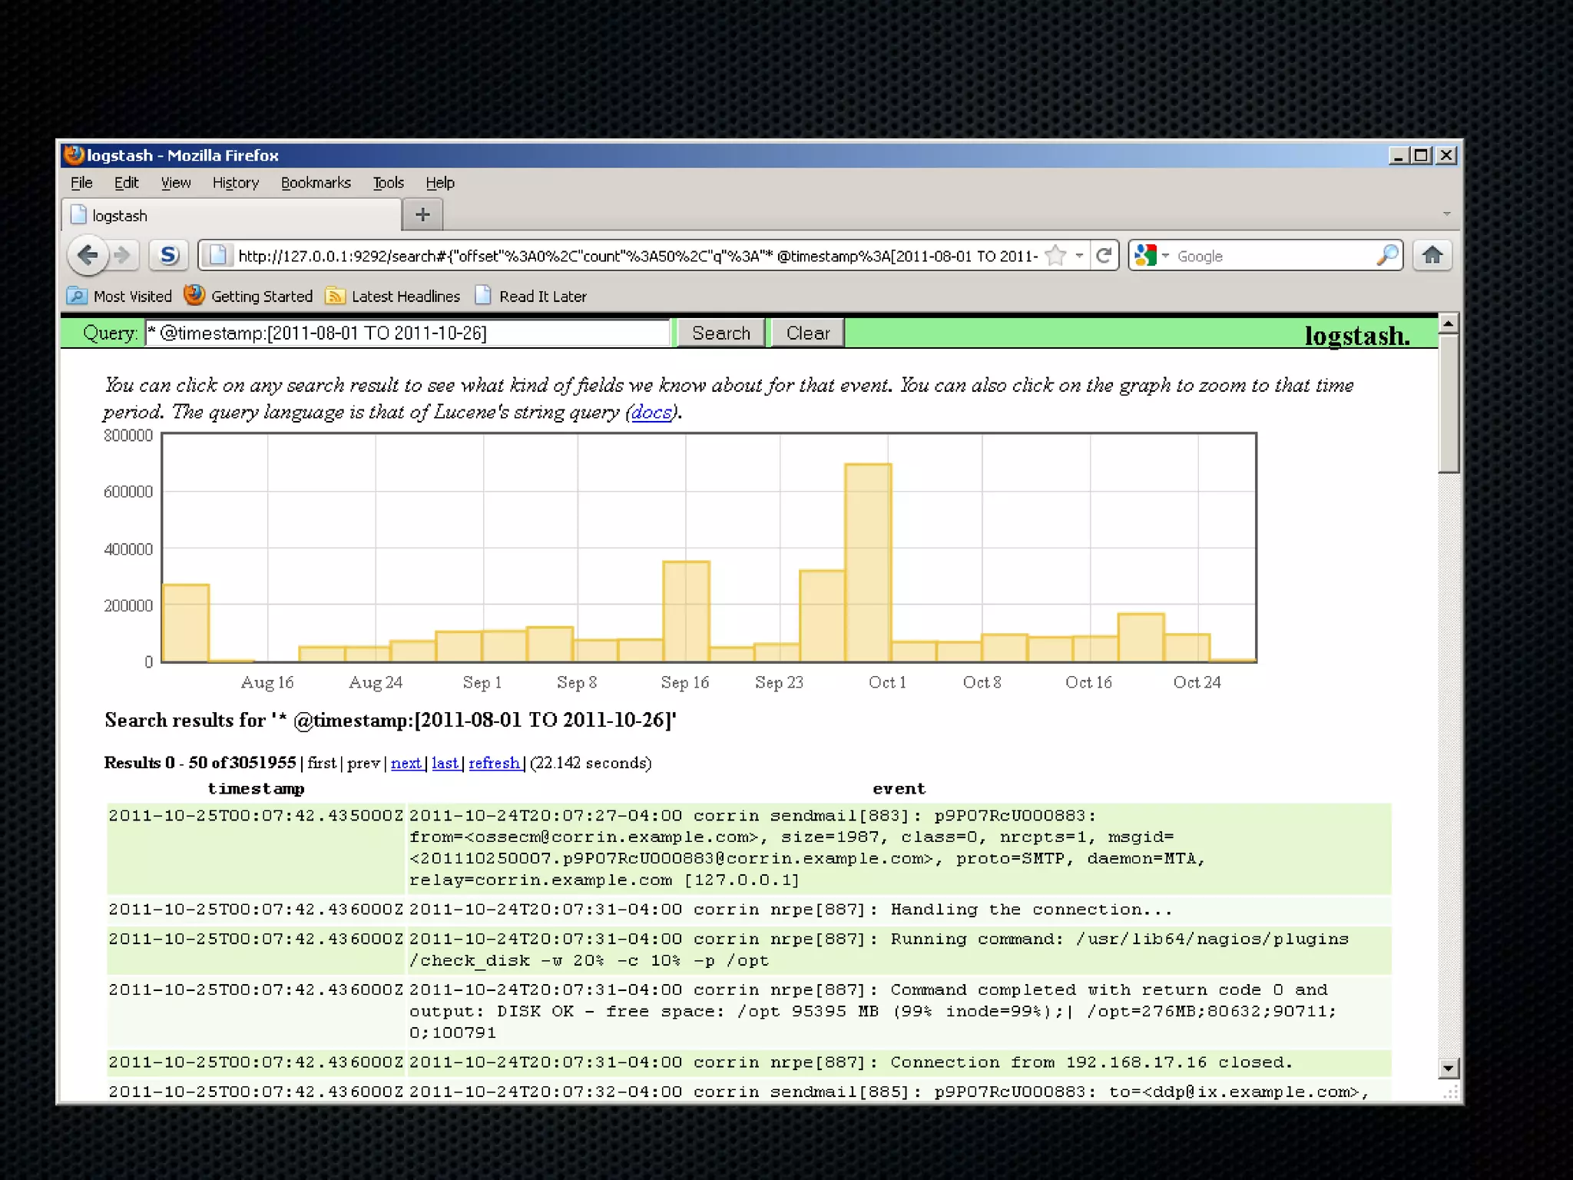This screenshot has width=1573, height=1180.
Task: Click the Home icon button
Action: [1432, 256]
